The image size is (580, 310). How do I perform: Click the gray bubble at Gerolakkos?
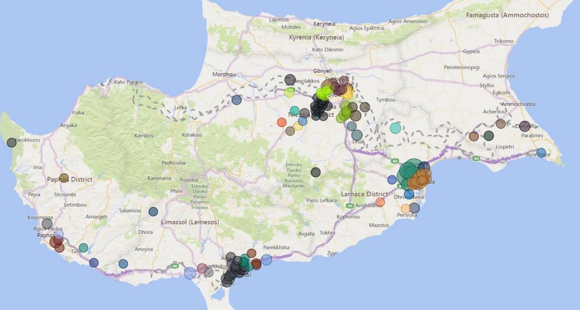(x=290, y=80)
